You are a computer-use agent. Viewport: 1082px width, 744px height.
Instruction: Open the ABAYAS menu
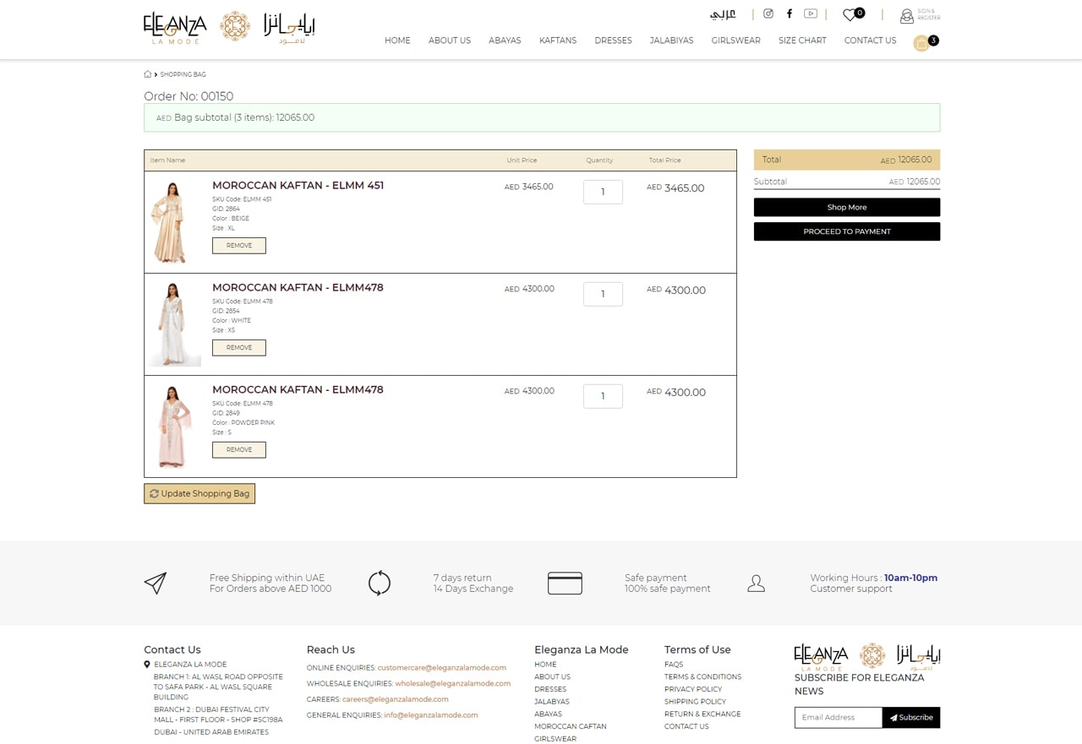505,41
